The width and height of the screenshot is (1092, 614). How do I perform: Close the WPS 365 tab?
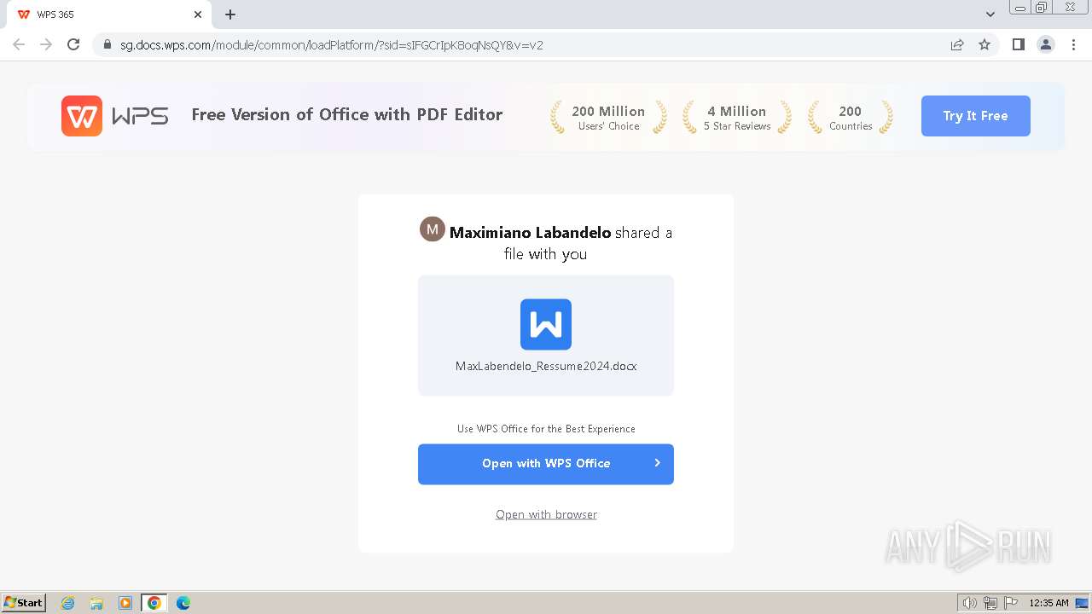coord(198,14)
